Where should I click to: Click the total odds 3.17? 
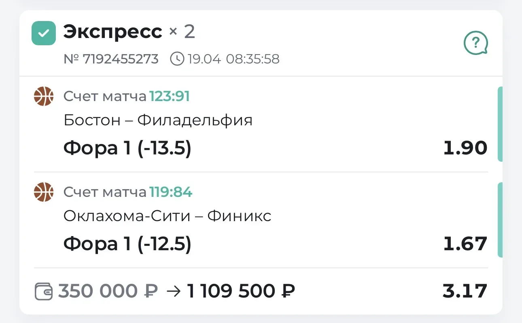(x=465, y=291)
